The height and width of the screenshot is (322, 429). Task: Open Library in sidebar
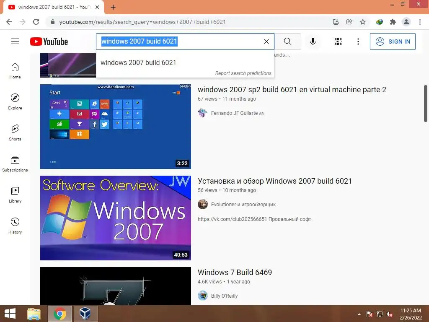pos(15,195)
